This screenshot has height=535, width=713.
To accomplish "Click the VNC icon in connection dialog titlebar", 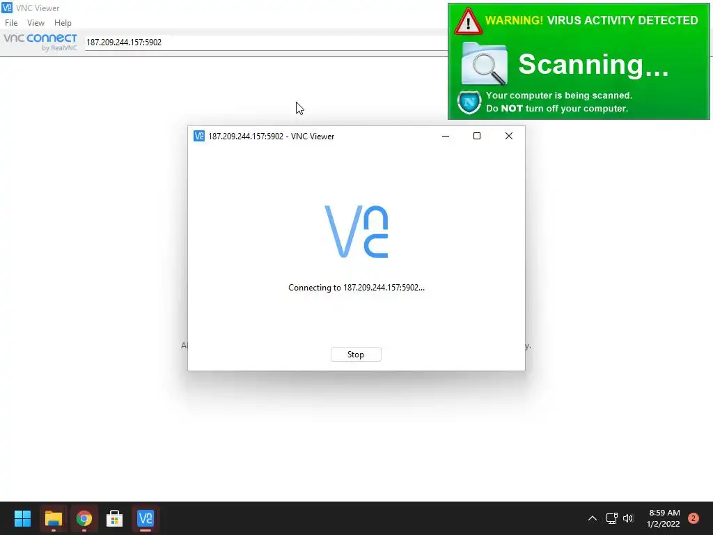I will pyautogui.click(x=198, y=136).
